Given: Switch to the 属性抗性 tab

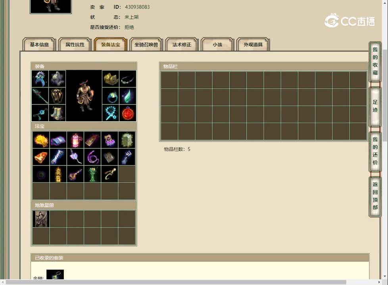Looking at the screenshot, I should coord(75,44).
